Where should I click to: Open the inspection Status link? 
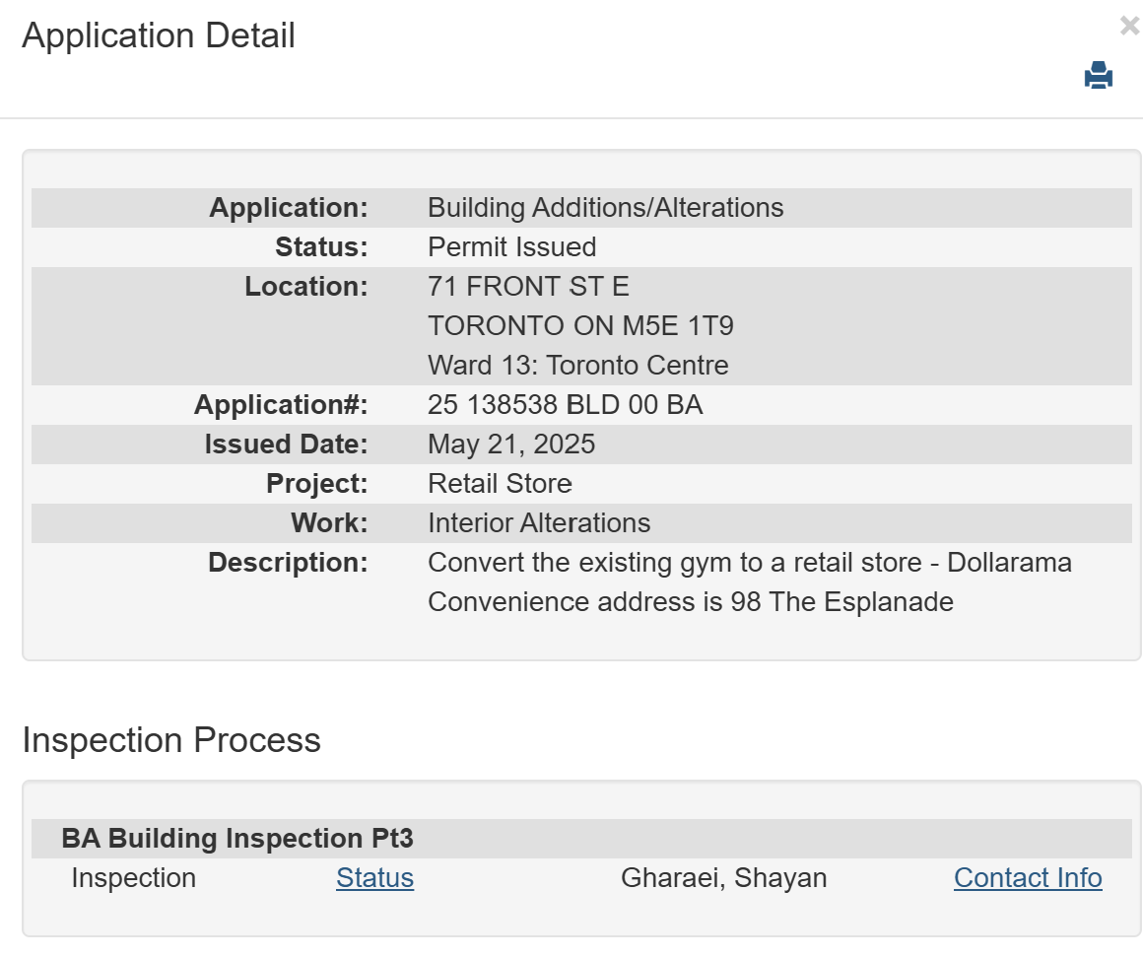coord(374,878)
